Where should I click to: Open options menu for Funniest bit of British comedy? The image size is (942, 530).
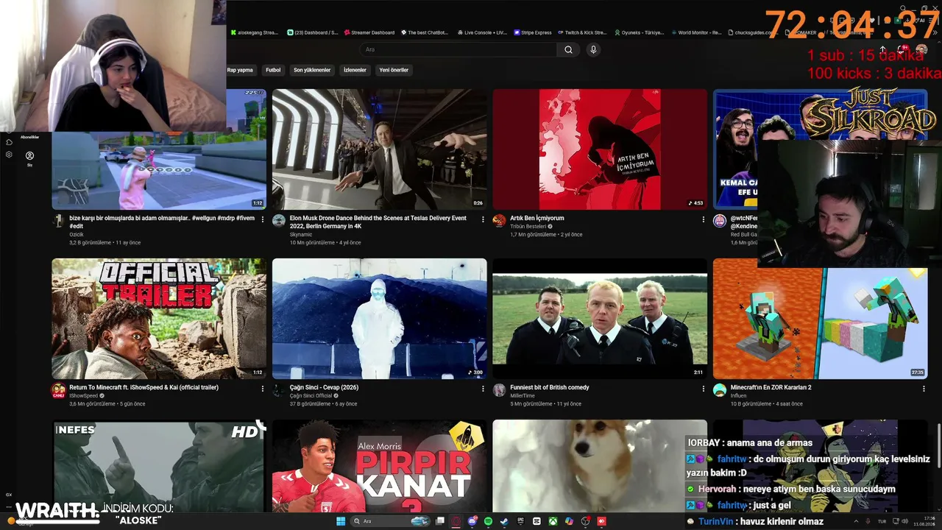[x=704, y=388]
